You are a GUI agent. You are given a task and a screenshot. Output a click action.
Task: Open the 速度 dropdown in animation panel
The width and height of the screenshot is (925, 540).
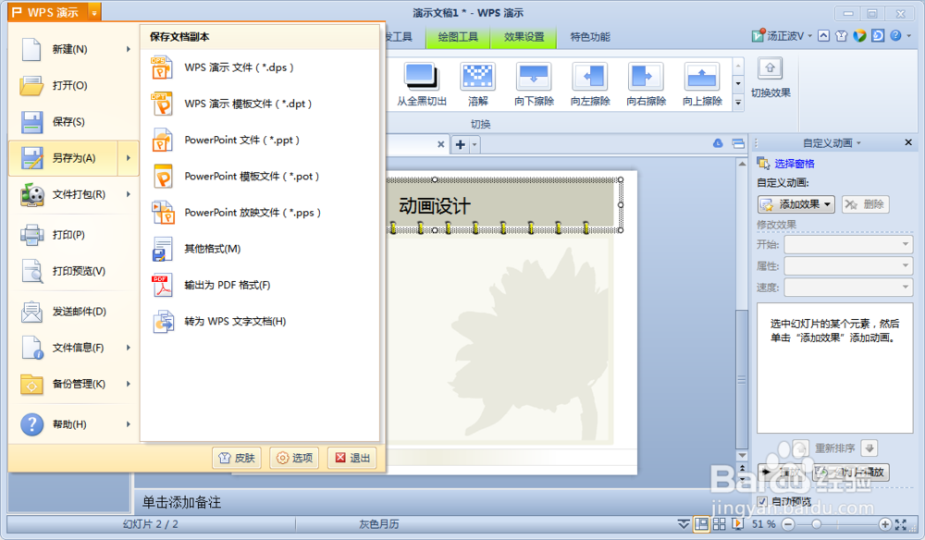pos(848,287)
